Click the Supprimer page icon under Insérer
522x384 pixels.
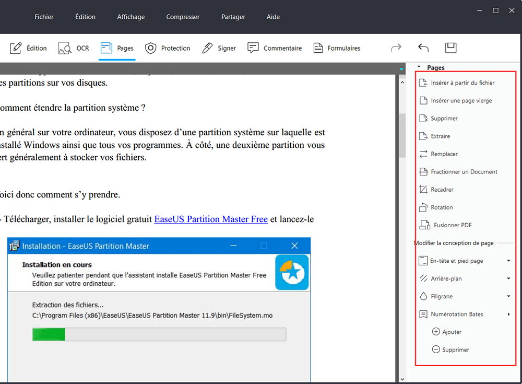coord(423,118)
